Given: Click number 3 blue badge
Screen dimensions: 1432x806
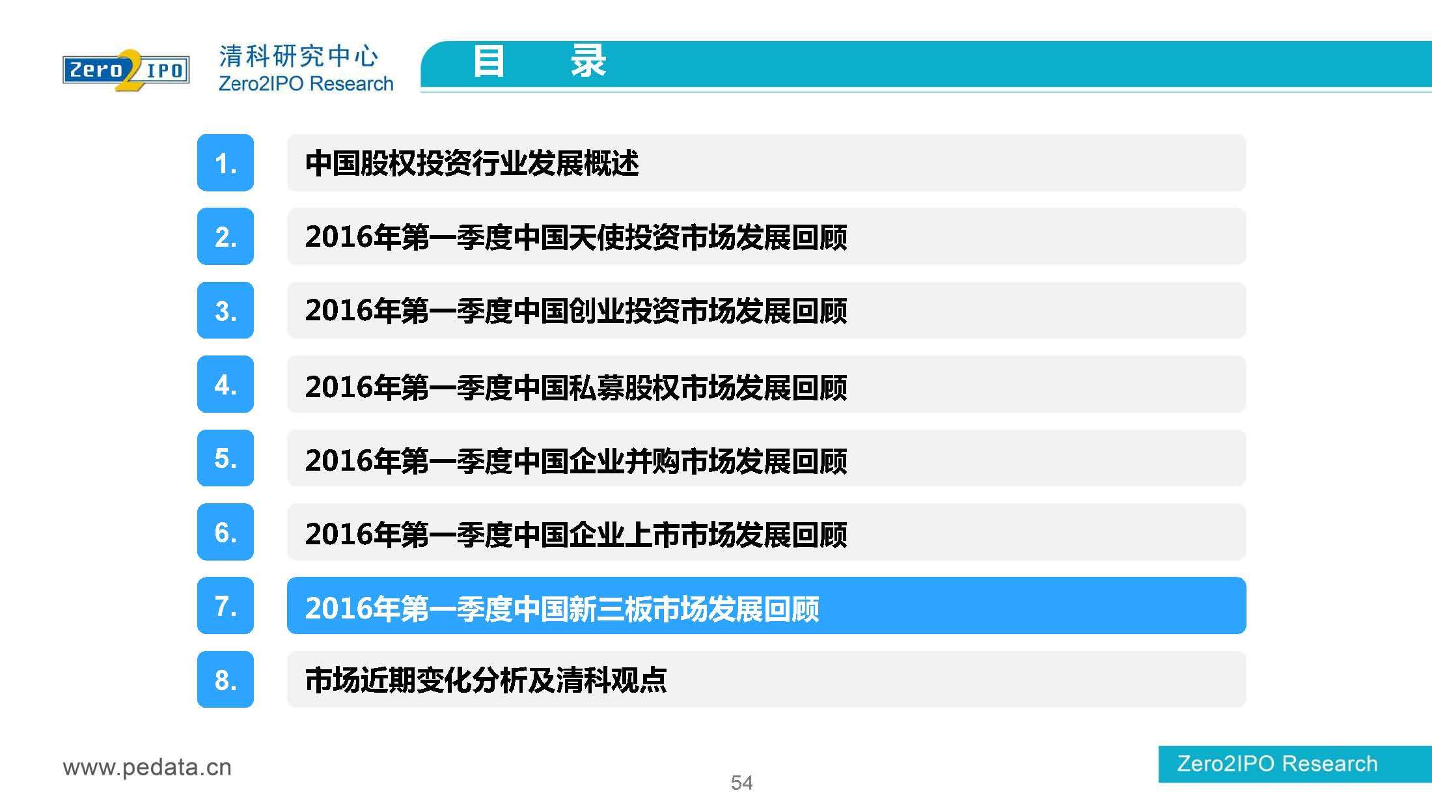Looking at the screenshot, I should coord(225,311).
